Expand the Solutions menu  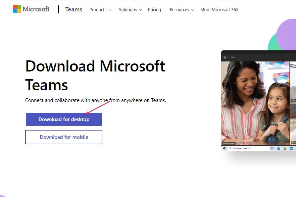pyautogui.click(x=130, y=10)
